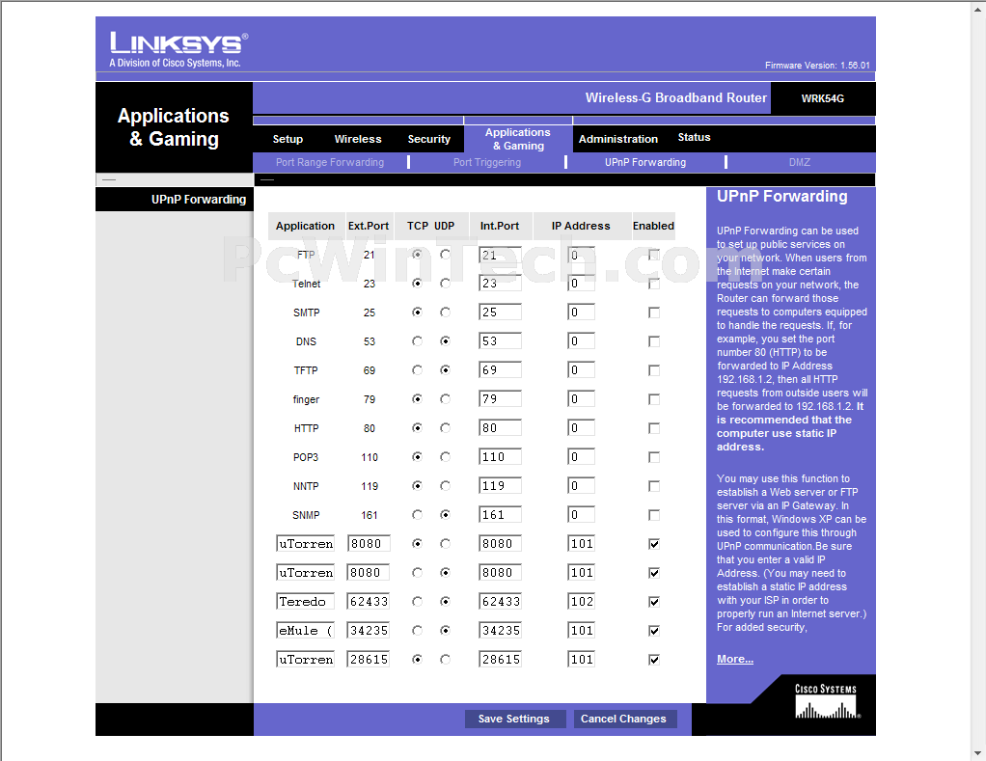Uncheck Enabled for uTorrent port 28615
Screen dimensions: 986x761
pyautogui.click(x=654, y=660)
